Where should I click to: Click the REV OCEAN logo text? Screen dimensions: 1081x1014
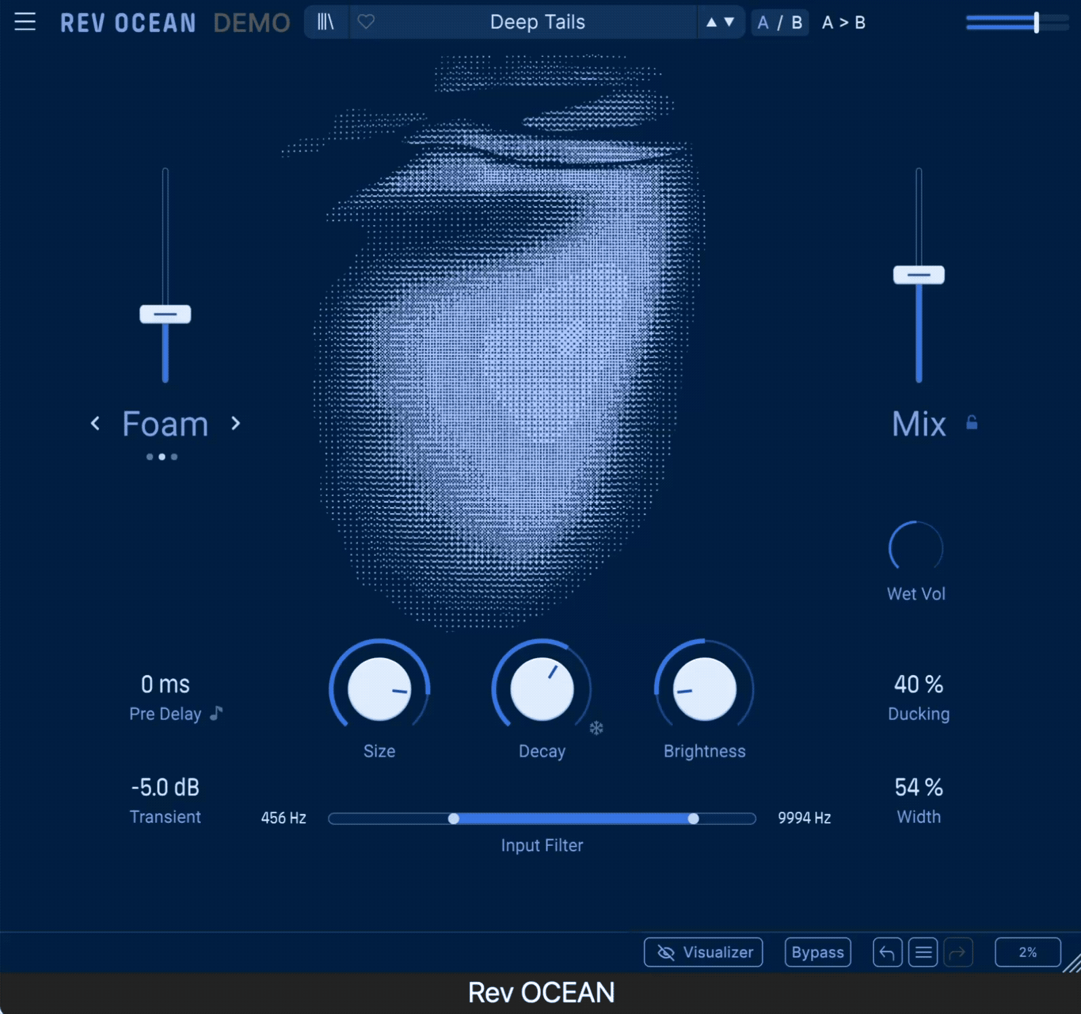[128, 23]
